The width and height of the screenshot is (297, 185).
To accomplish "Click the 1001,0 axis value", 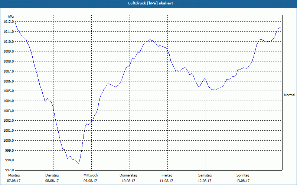I will point(9,131).
